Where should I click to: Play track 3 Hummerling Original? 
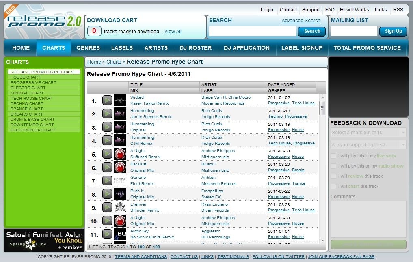click(x=107, y=127)
